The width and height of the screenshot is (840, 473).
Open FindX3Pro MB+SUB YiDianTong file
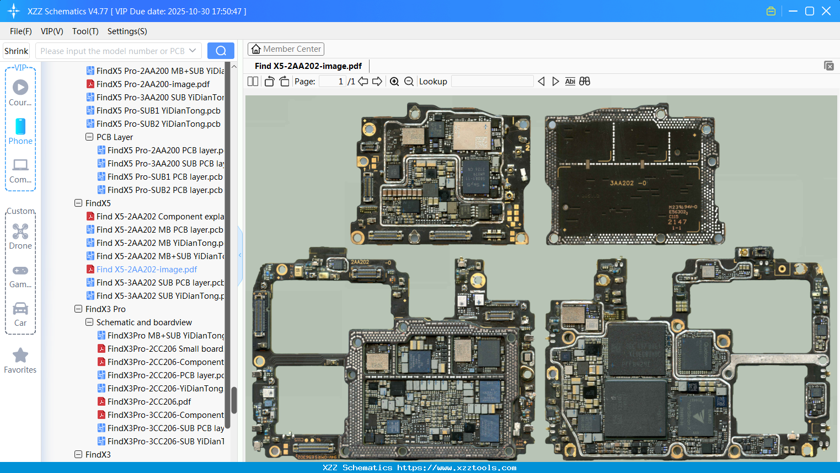click(x=160, y=335)
